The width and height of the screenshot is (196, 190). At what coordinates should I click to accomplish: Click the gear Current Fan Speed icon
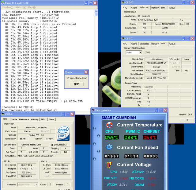click(109, 147)
